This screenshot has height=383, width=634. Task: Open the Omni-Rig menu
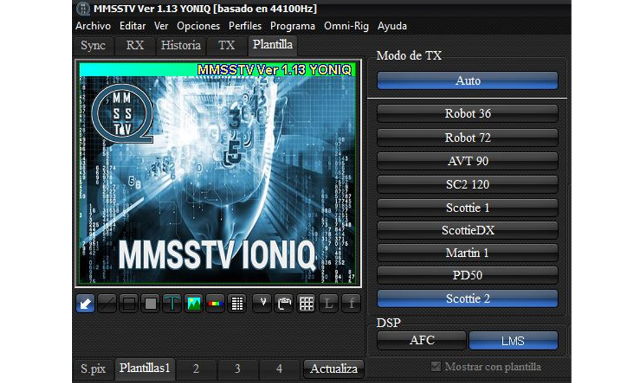346,26
